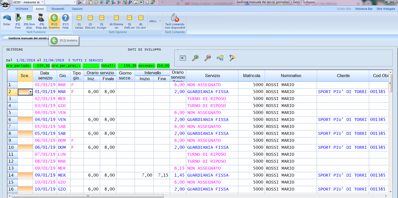The width and height of the screenshot is (398, 198).
Task: Click the (F8) Non disp. icon
Action: [29, 21]
